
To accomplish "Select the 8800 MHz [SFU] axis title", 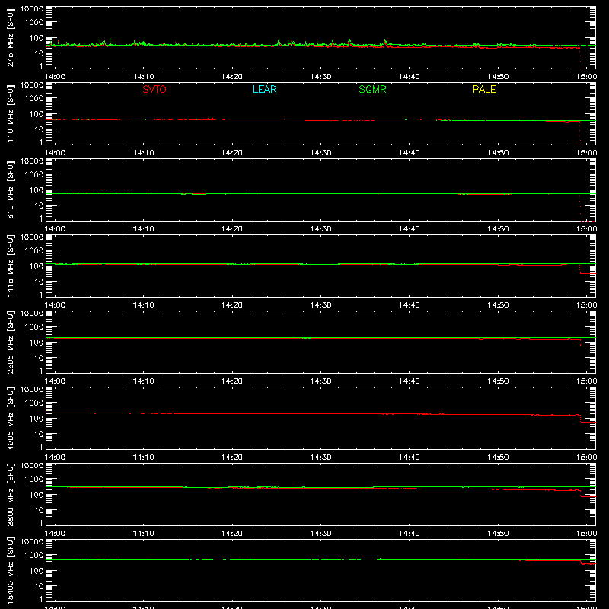I will click(11, 494).
